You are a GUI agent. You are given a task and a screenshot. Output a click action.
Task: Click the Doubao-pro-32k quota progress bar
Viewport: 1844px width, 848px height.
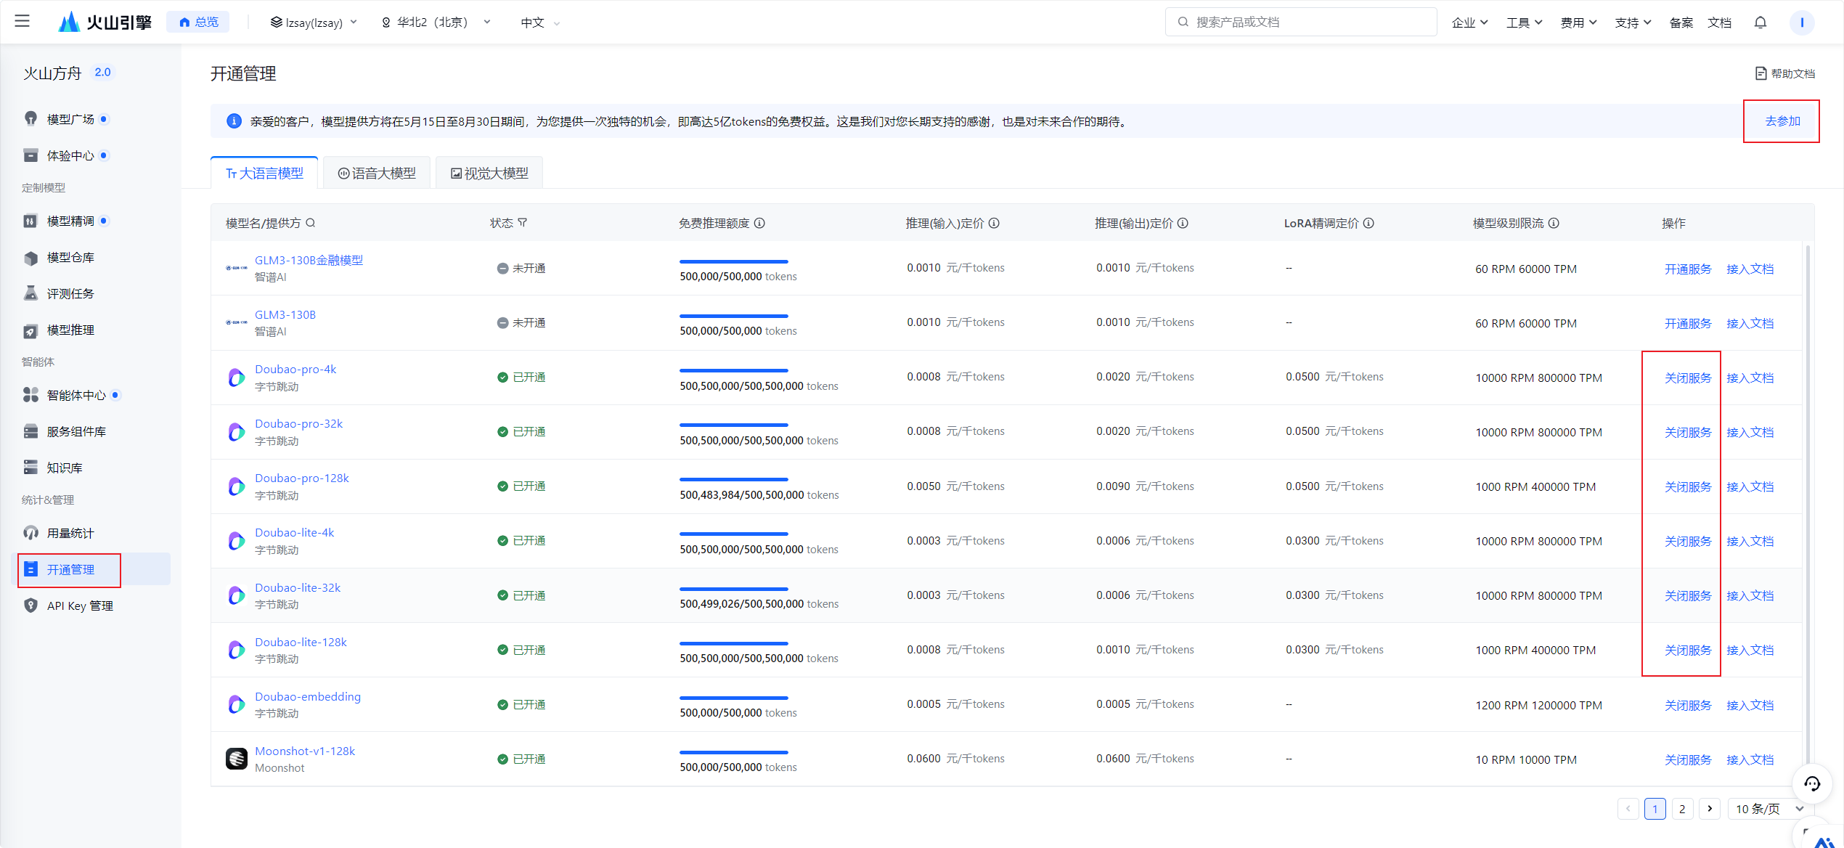click(733, 425)
